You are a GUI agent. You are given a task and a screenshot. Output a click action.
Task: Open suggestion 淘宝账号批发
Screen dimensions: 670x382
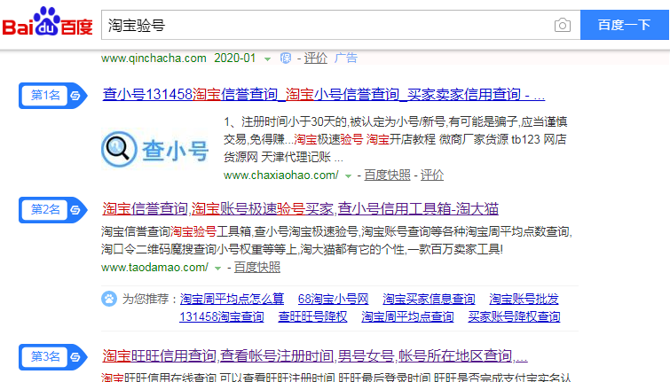coord(524,299)
